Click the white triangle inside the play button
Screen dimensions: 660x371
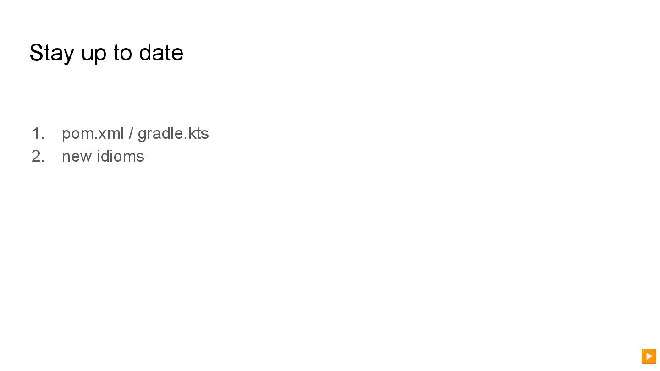point(649,356)
